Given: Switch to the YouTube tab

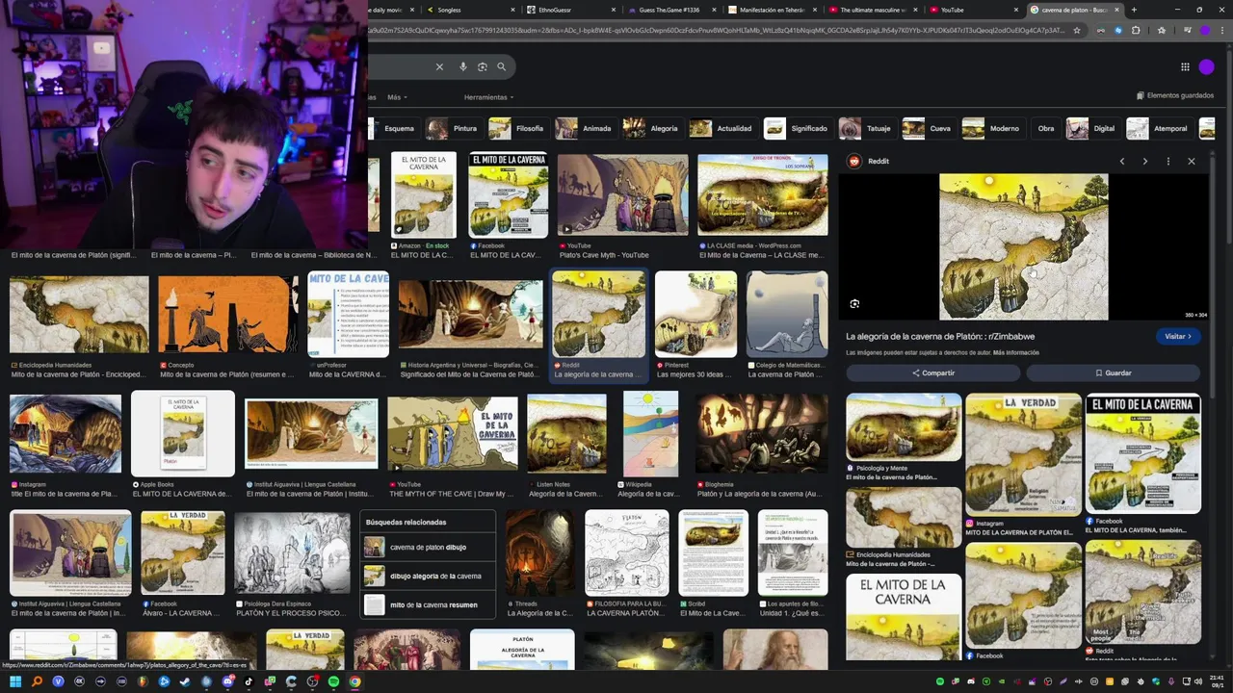Looking at the screenshot, I should (973, 10).
